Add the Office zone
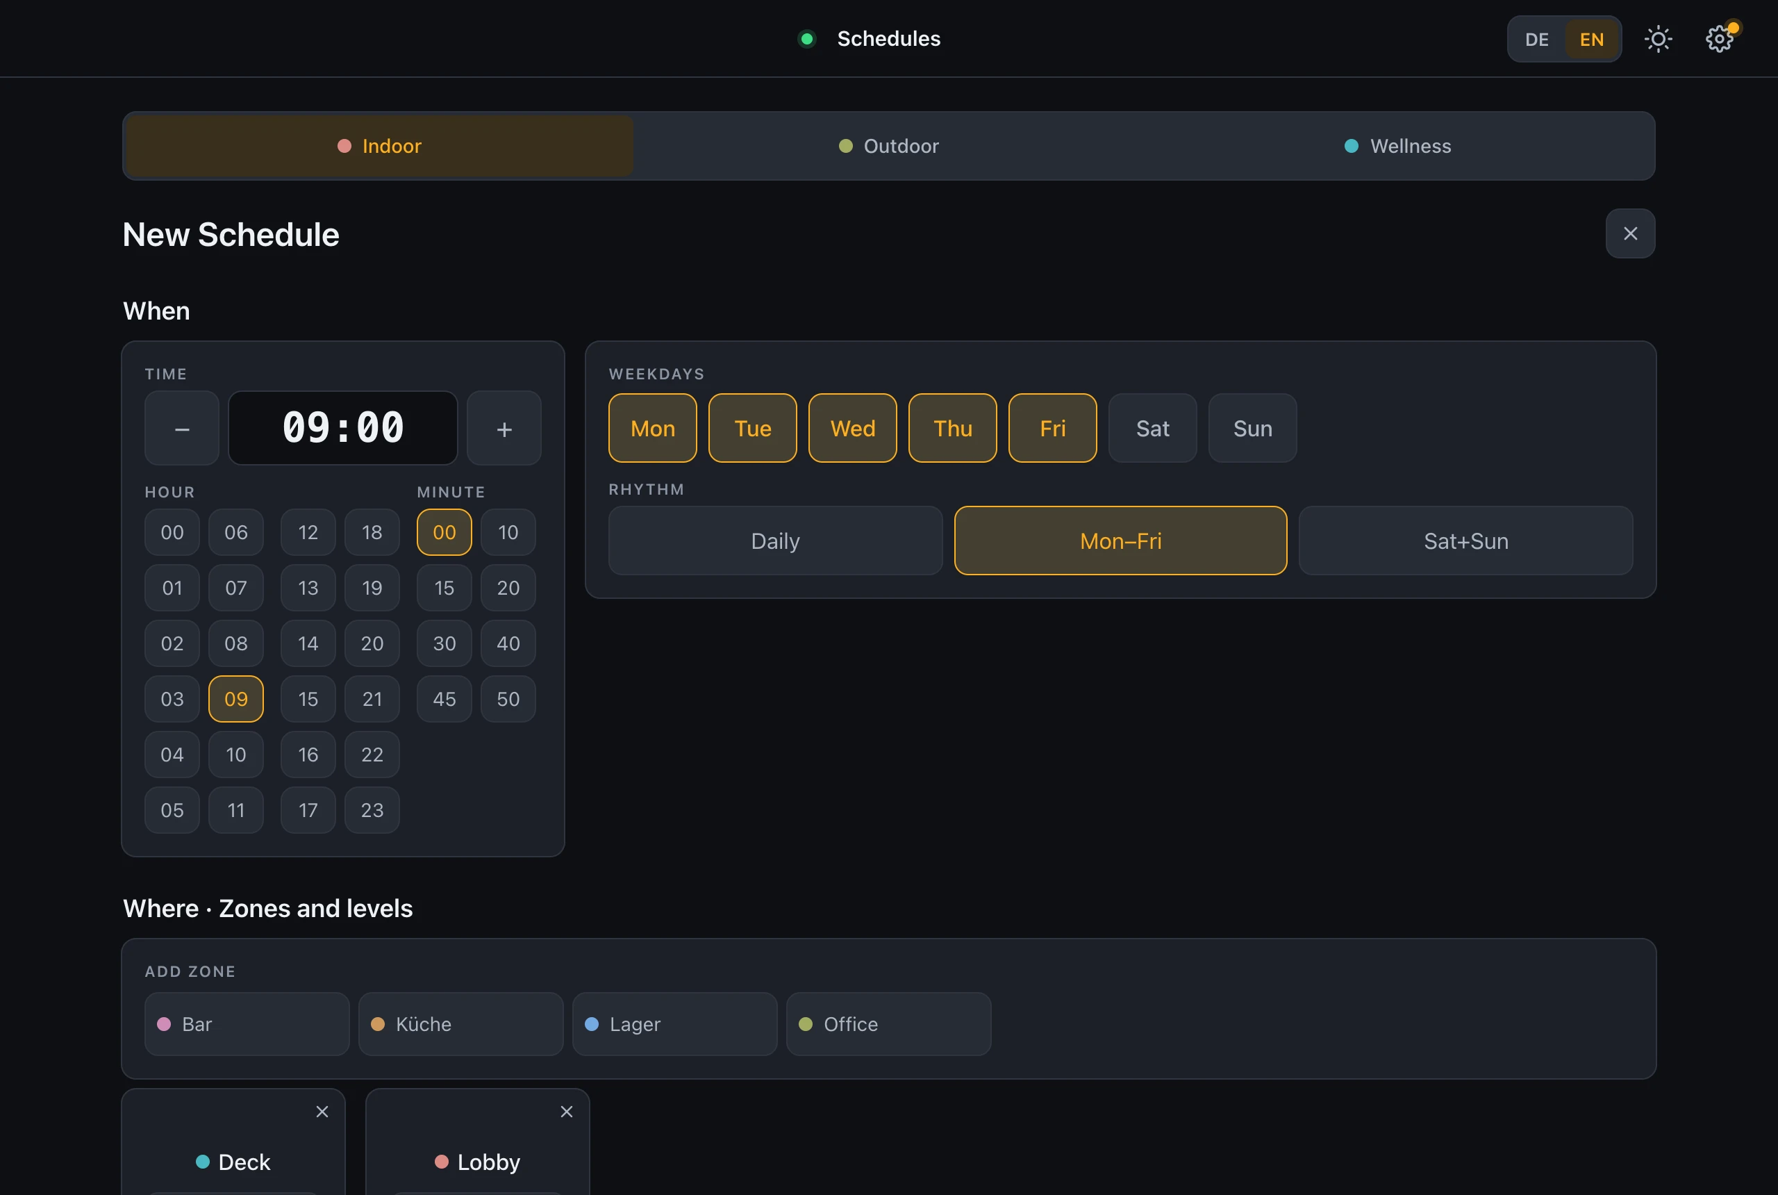1778x1195 pixels. coord(888,1023)
